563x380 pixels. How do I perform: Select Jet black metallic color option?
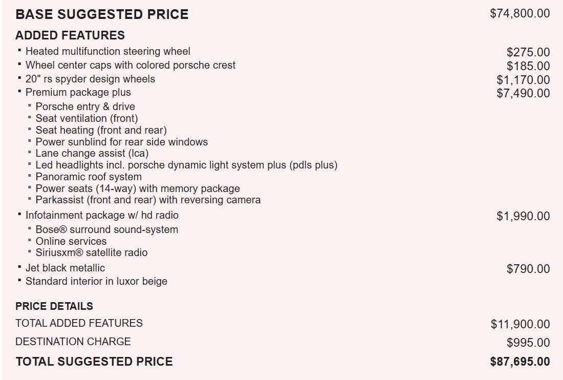65,268
